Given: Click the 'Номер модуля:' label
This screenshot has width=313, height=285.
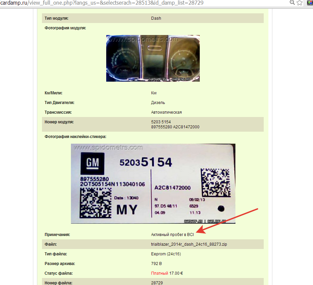Looking at the screenshot, I should (x=59, y=122).
